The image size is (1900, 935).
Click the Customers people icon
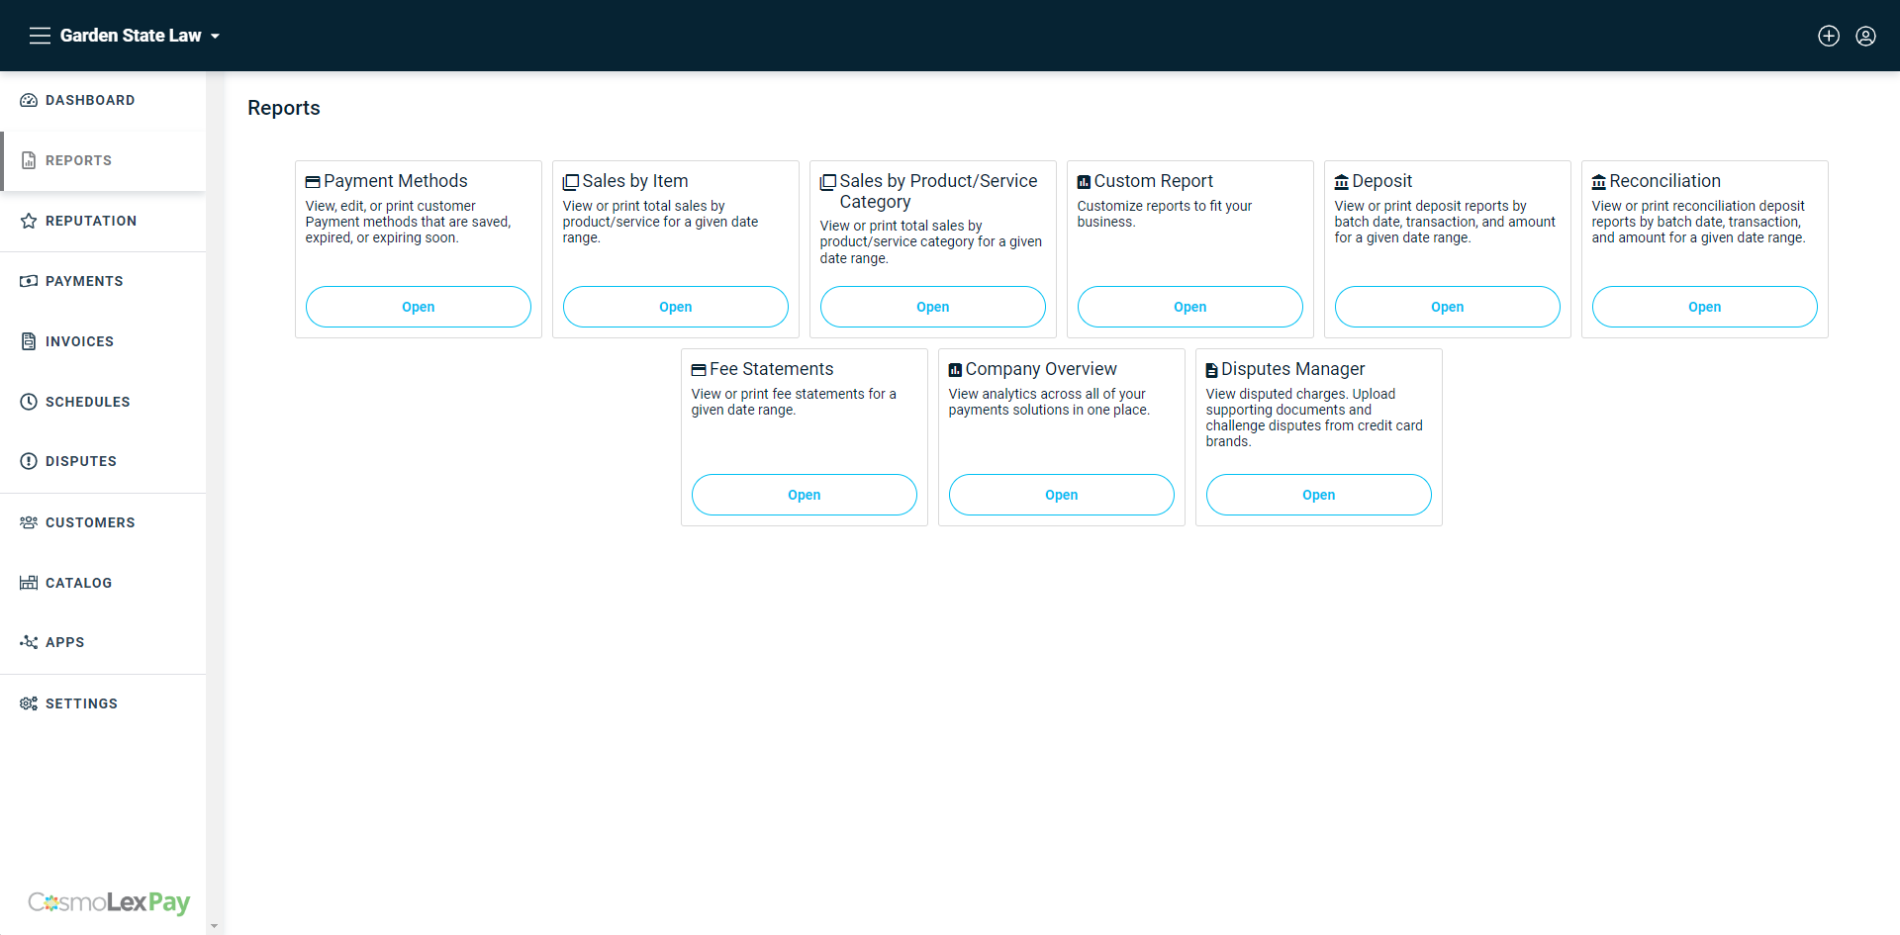[x=29, y=522]
